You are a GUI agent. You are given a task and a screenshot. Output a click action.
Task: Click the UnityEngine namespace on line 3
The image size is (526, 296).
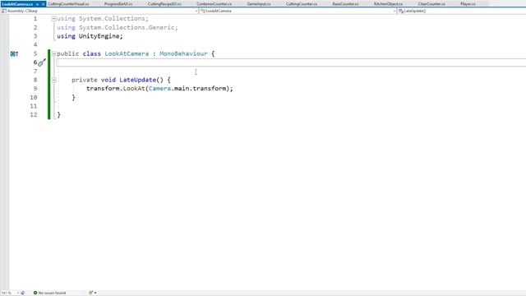tap(99, 36)
